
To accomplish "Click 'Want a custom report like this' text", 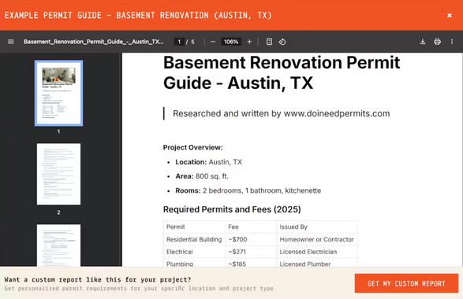I will pyautogui.click(x=98, y=279).
